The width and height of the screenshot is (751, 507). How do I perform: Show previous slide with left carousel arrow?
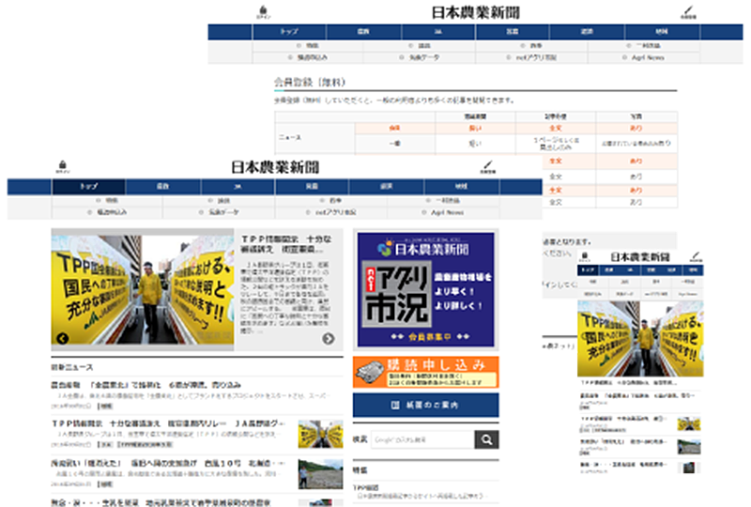pos(62,338)
